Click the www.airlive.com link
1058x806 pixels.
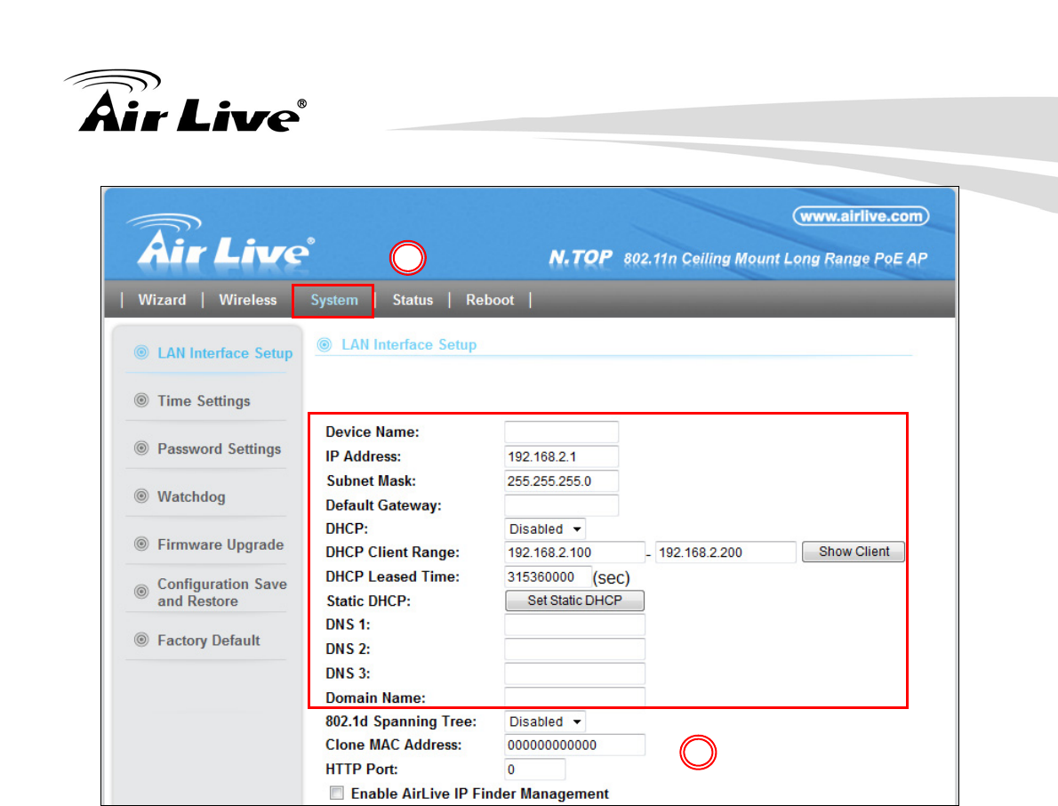(861, 216)
